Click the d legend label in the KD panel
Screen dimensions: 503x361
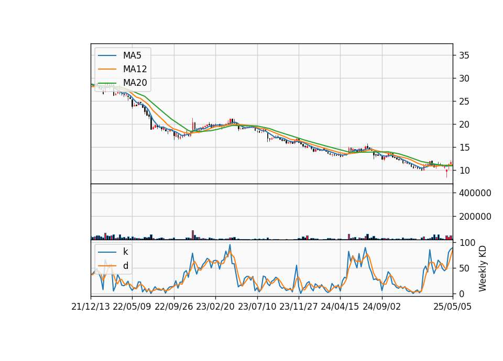tap(125, 266)
